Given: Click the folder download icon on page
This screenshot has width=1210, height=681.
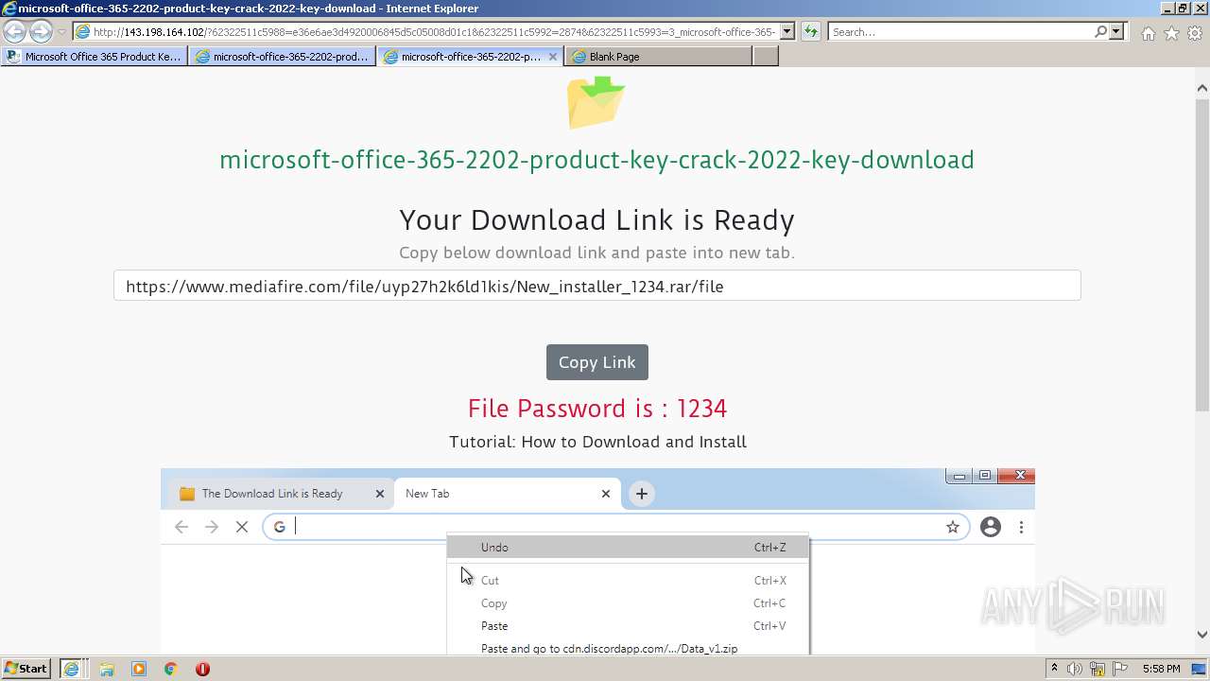Looking at the screenshot, I should pyautogui.click(x=596, y=100).
